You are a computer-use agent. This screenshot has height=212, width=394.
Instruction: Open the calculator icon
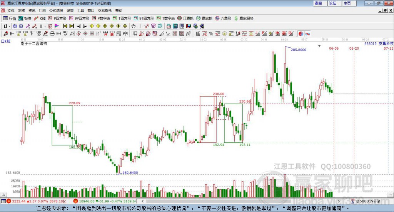coord(175,26)
